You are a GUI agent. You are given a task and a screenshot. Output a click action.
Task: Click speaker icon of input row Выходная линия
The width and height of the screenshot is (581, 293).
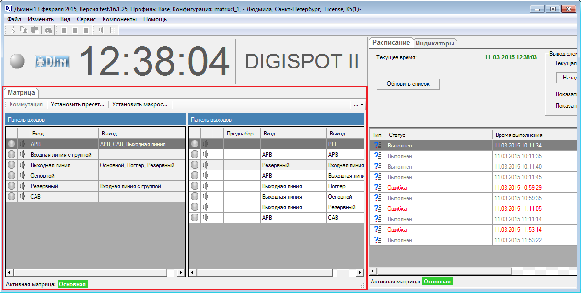click(x=23, y=165)
